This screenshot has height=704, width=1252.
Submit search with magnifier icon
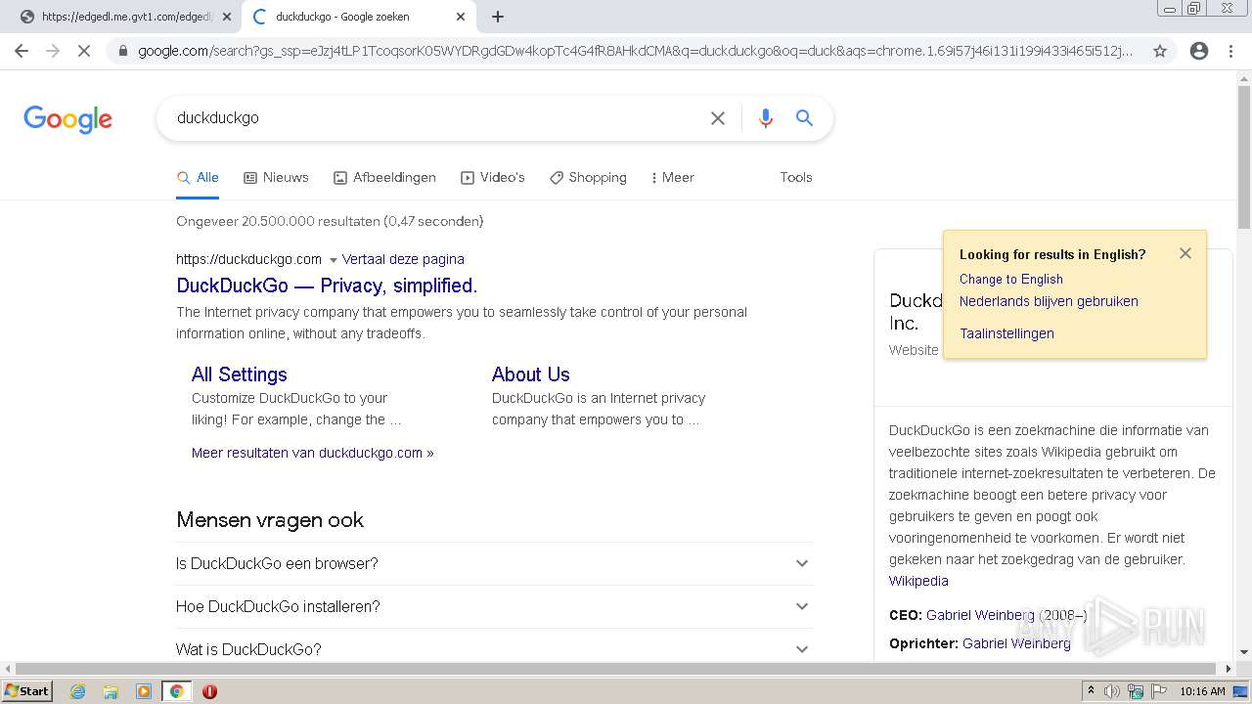point(804,118)
